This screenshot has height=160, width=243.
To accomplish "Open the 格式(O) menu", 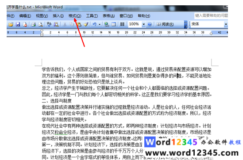I will (x=75, y=16).
